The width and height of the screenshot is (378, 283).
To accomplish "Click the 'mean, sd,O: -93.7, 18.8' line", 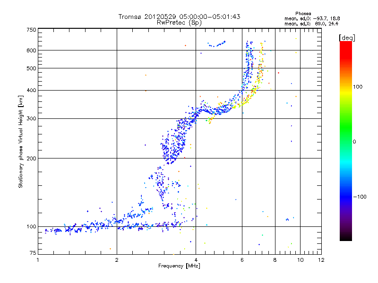I will point(312,18).
